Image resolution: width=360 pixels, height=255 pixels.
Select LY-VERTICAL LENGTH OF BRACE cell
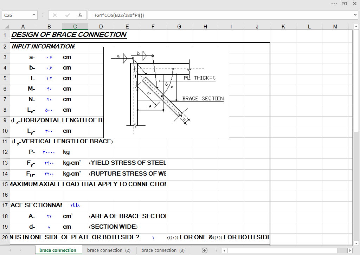(x=62, y=142)
